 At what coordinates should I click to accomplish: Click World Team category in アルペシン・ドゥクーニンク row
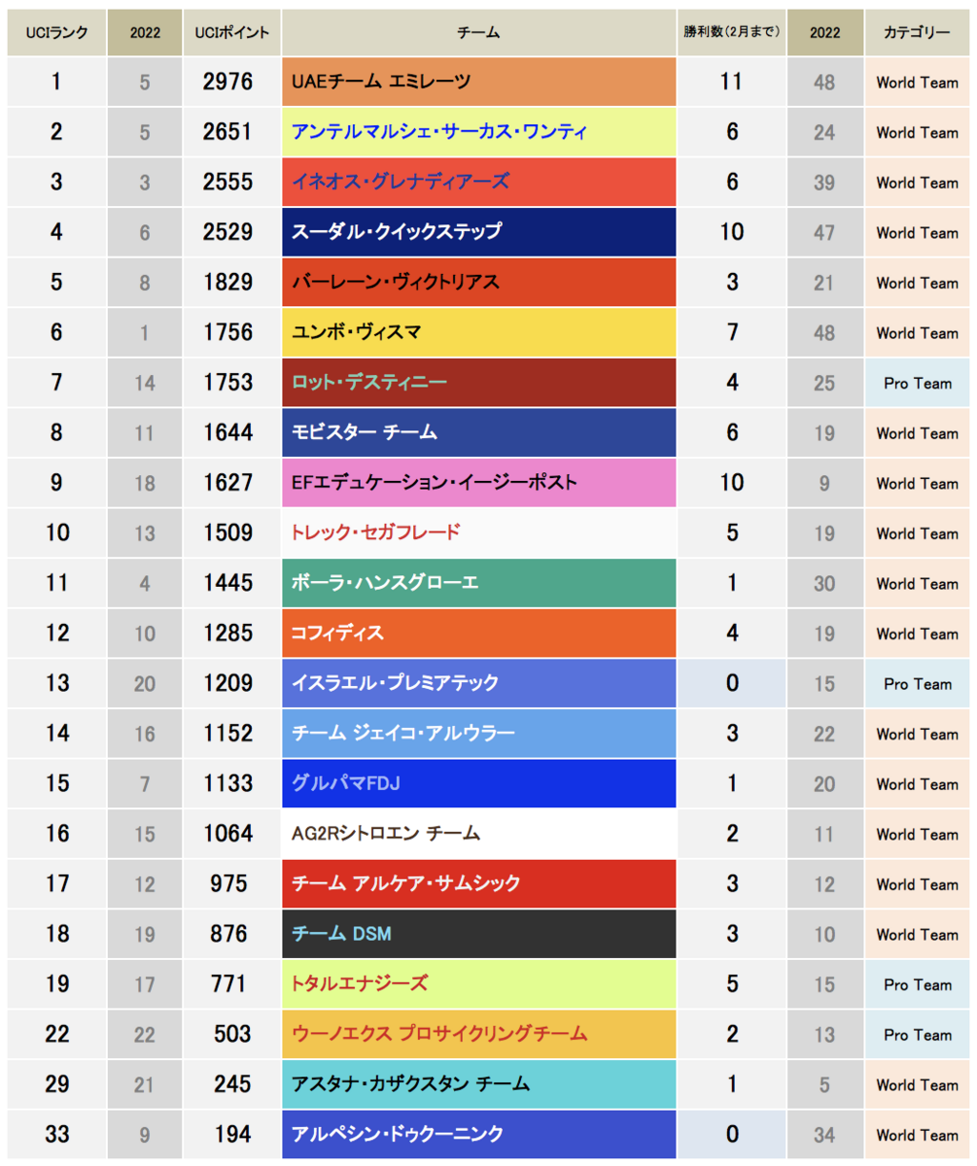918,1135
